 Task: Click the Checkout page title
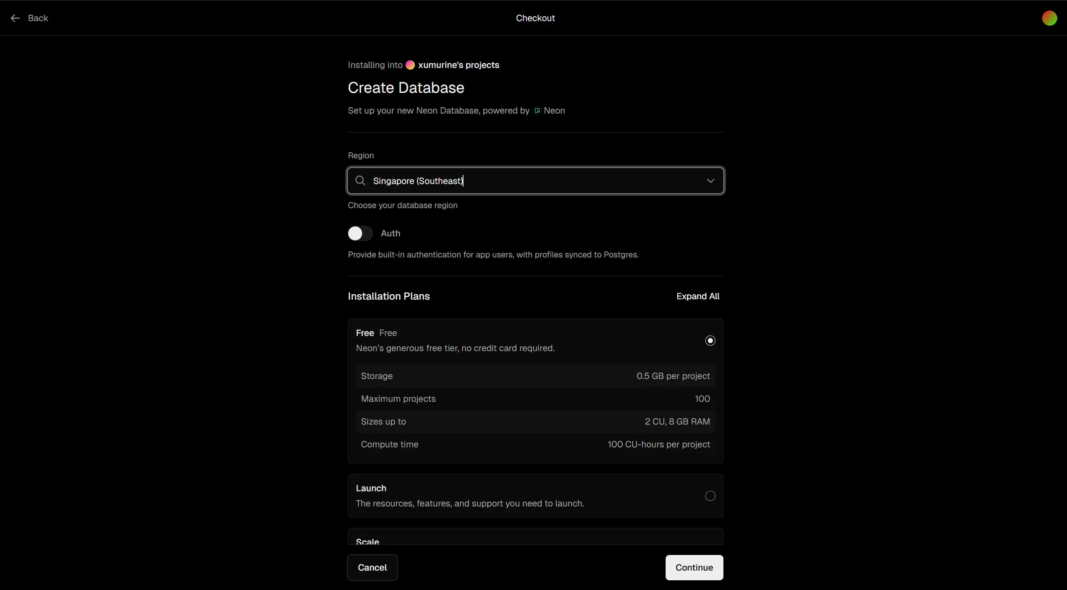tap(535, 18)
